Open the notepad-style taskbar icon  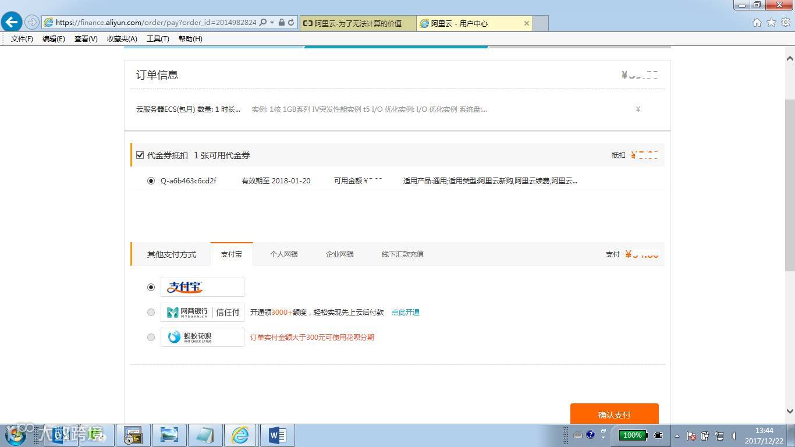click(205, 435)
